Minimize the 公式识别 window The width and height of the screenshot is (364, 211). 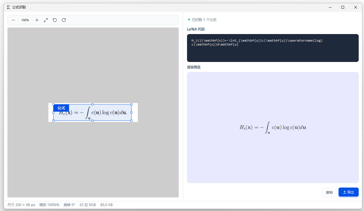(x=330, y=7)
